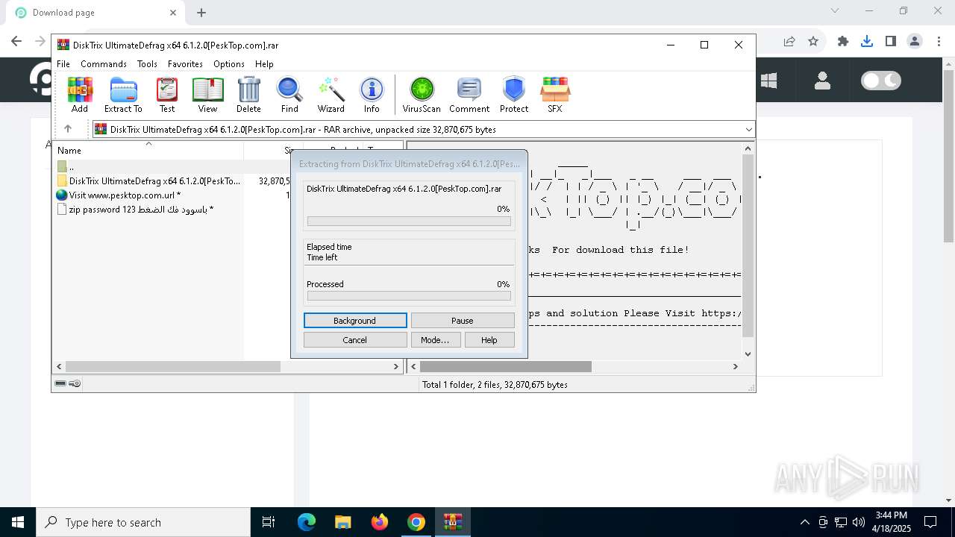
Task: Open the Options menu
Action: click(229, 64)
